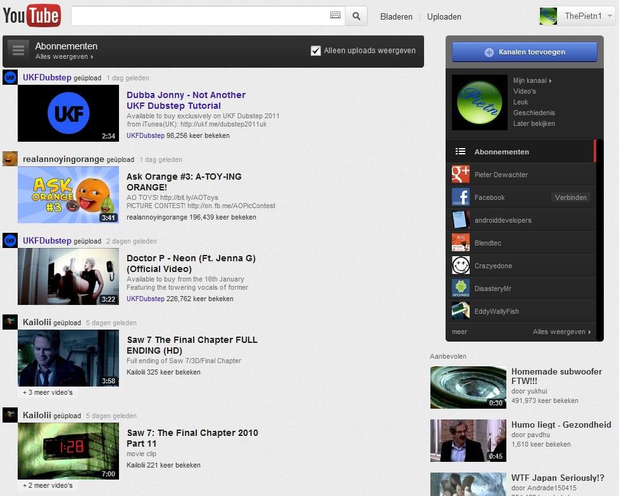Click the list icon next to Abonnementen sidebar
This screenshot has width=619, height=496.
pos(460,152)
